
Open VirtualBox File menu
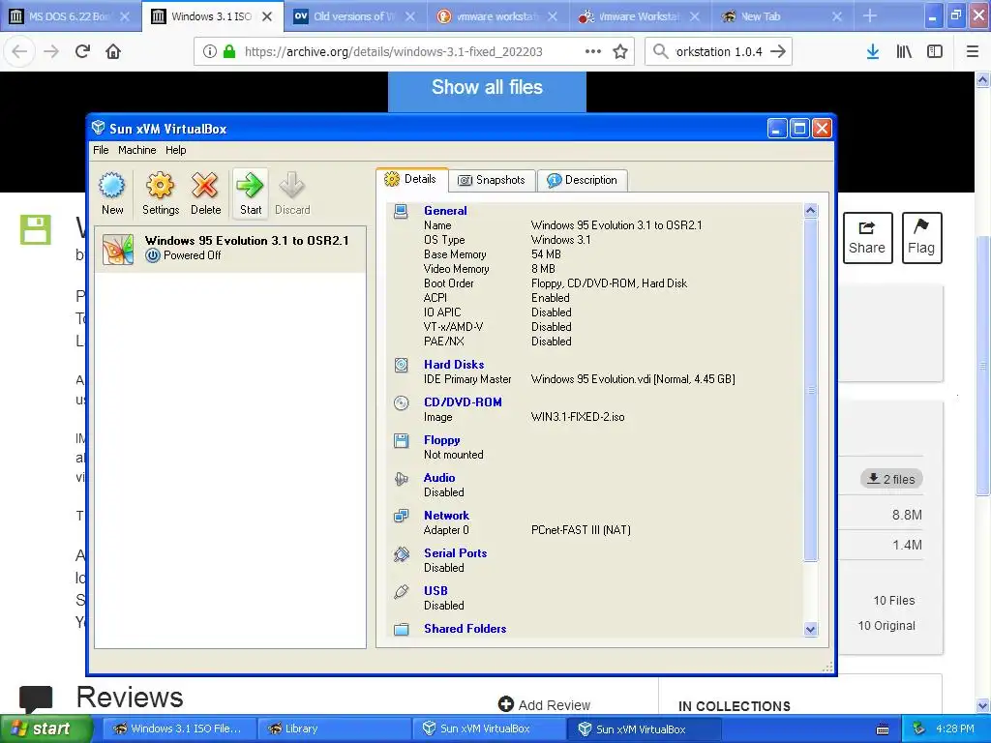tap(101, 150)
